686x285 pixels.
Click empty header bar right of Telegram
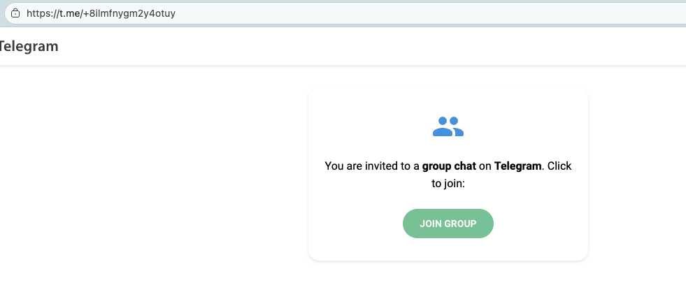coord(350,47)
